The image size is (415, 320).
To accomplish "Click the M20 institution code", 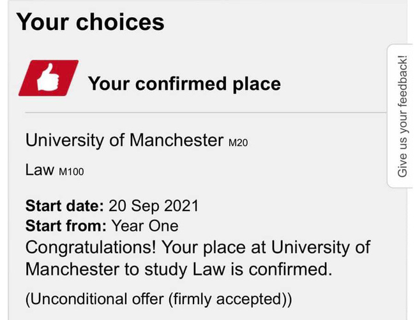I will click(238, 143).
